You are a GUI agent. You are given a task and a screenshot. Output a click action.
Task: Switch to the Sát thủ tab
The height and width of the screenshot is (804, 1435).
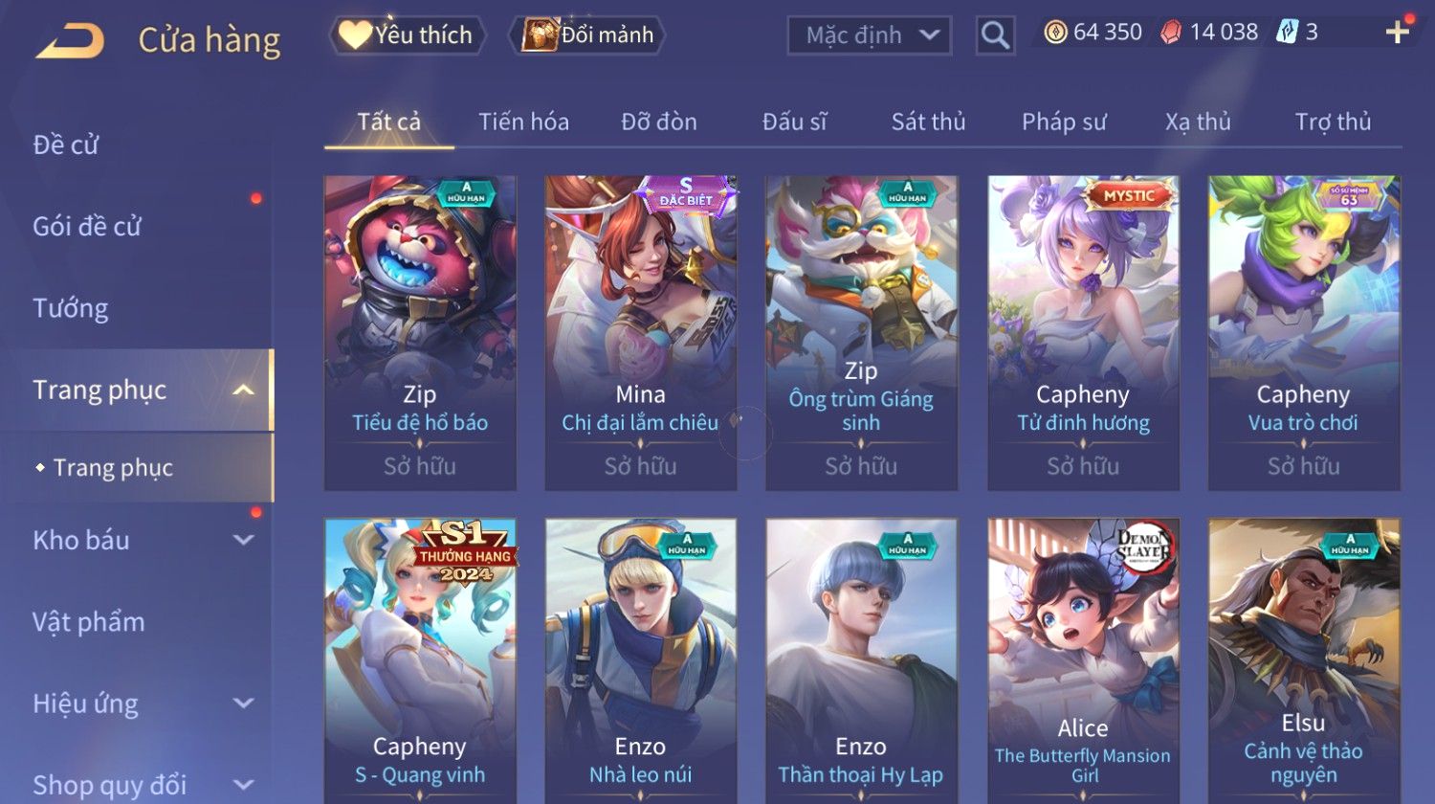[928, 122]
